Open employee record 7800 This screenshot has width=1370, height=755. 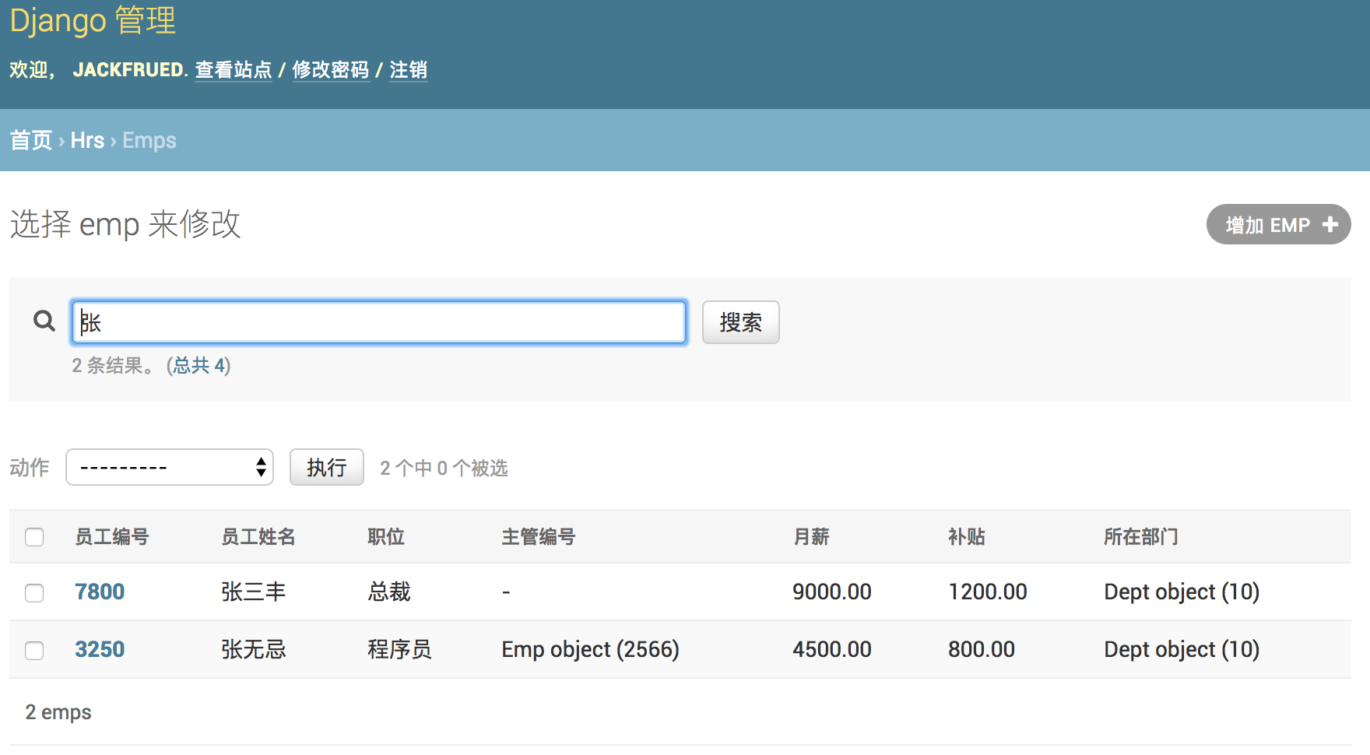(x=100, y=592)
